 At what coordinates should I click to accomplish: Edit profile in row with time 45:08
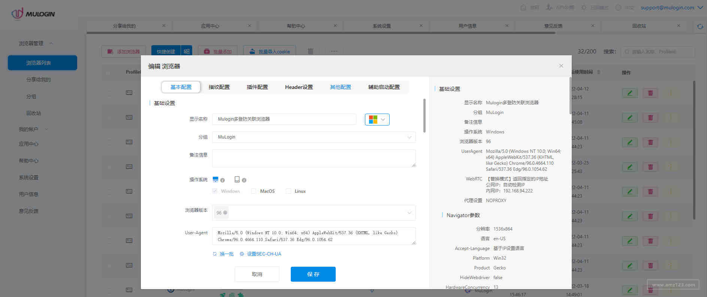pos(630,118)
